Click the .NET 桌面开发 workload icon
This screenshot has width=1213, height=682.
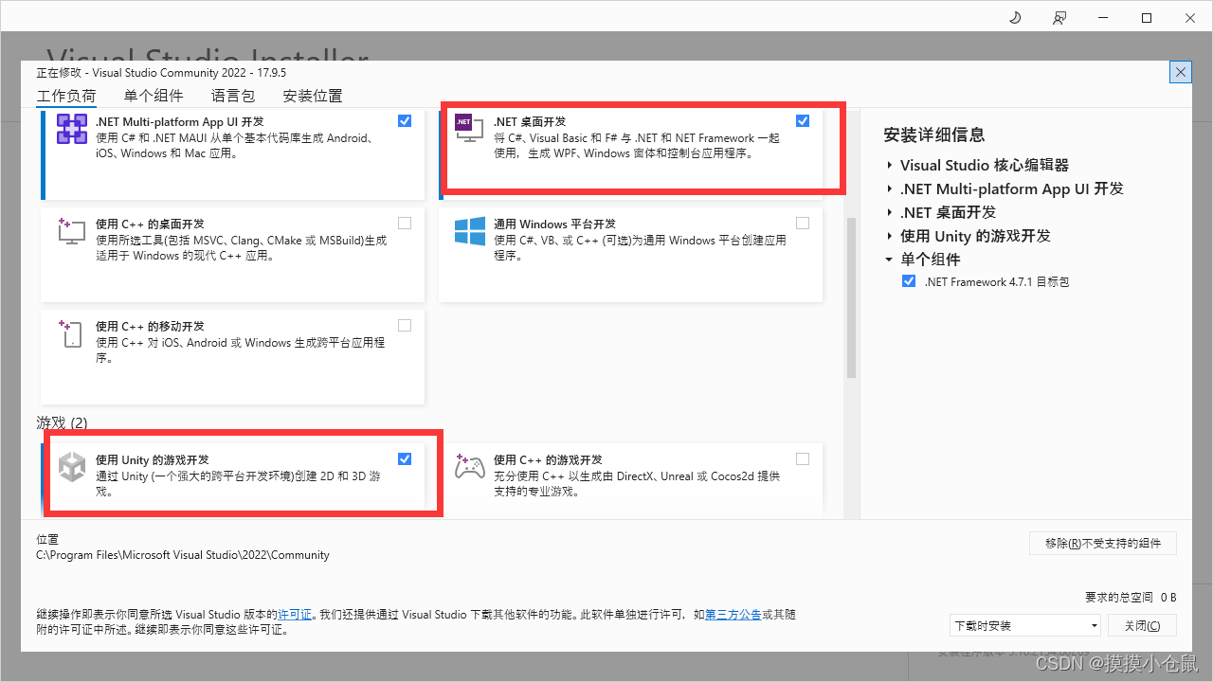(469, 129)
